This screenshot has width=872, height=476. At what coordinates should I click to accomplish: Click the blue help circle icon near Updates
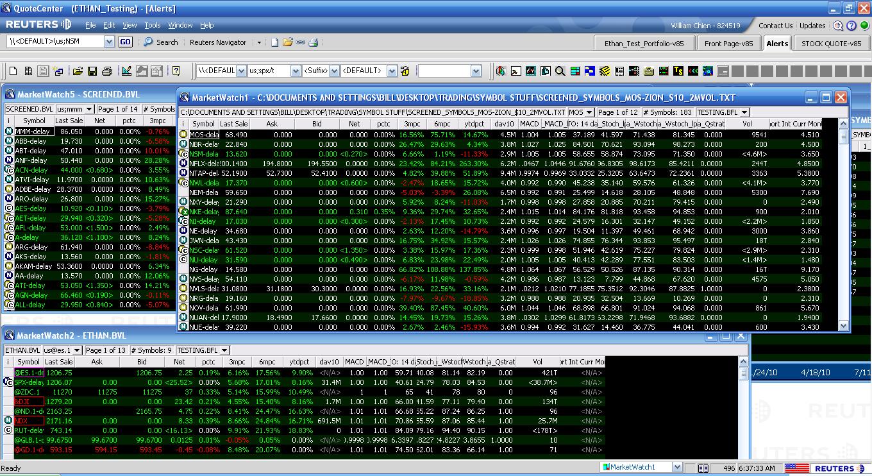pos(851,26)
